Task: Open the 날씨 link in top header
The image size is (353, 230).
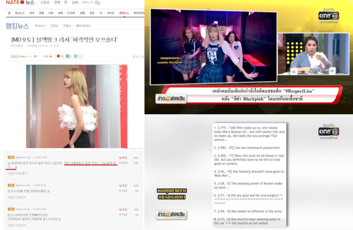Action: tap(75, 2)
